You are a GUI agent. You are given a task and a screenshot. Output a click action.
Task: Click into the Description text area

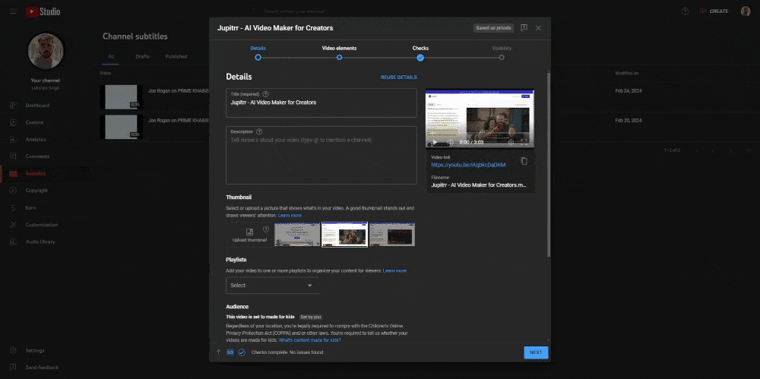(x=321, y=155)
